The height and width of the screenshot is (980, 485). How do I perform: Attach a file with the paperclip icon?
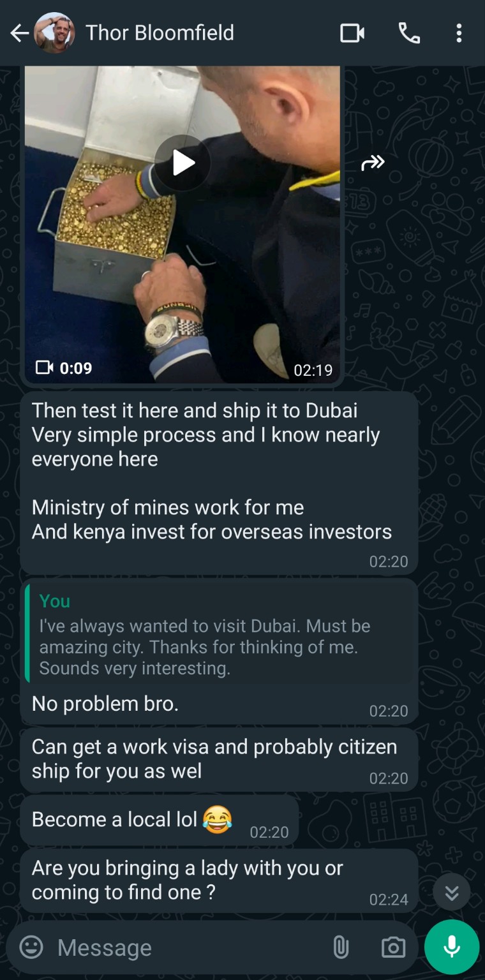tap(341, 947)
